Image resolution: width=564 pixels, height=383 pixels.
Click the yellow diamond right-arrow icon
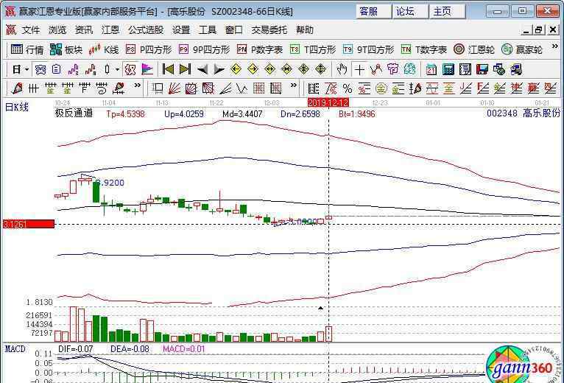click(x=253, y=69)
